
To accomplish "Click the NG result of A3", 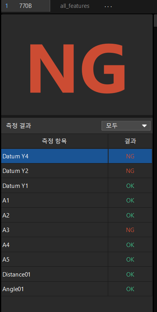I will pyautogui.click(x=130, y=230).
